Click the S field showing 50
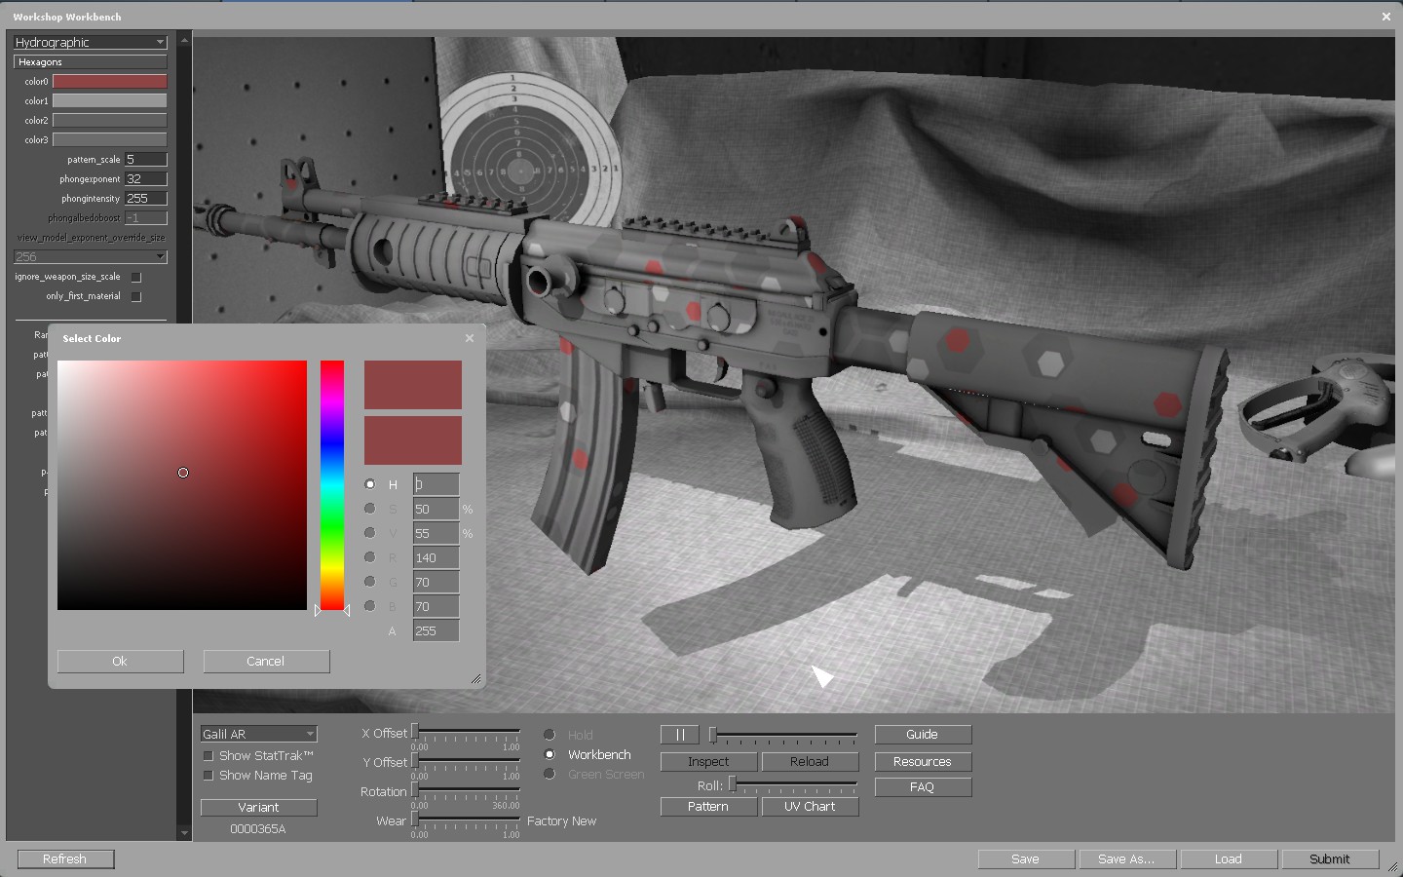1403x877 pixels. click(436, 509)
